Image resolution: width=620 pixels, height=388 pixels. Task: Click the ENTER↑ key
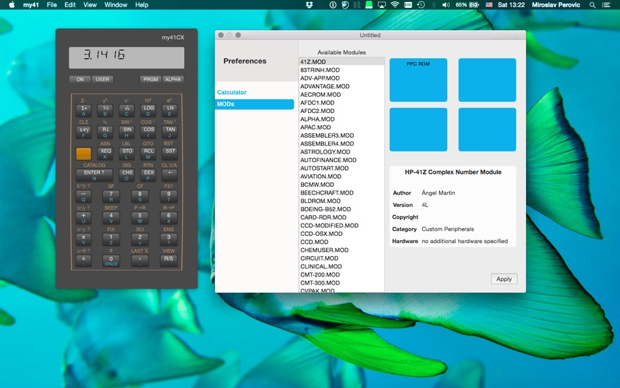[x=94, y=175]
